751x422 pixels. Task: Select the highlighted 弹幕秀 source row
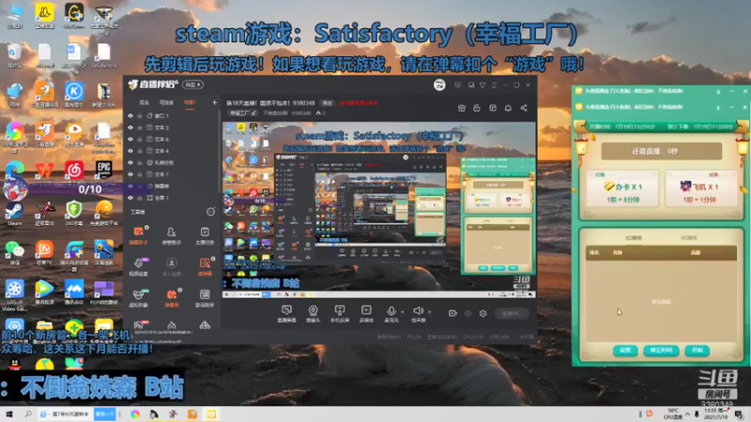[173, 186]
